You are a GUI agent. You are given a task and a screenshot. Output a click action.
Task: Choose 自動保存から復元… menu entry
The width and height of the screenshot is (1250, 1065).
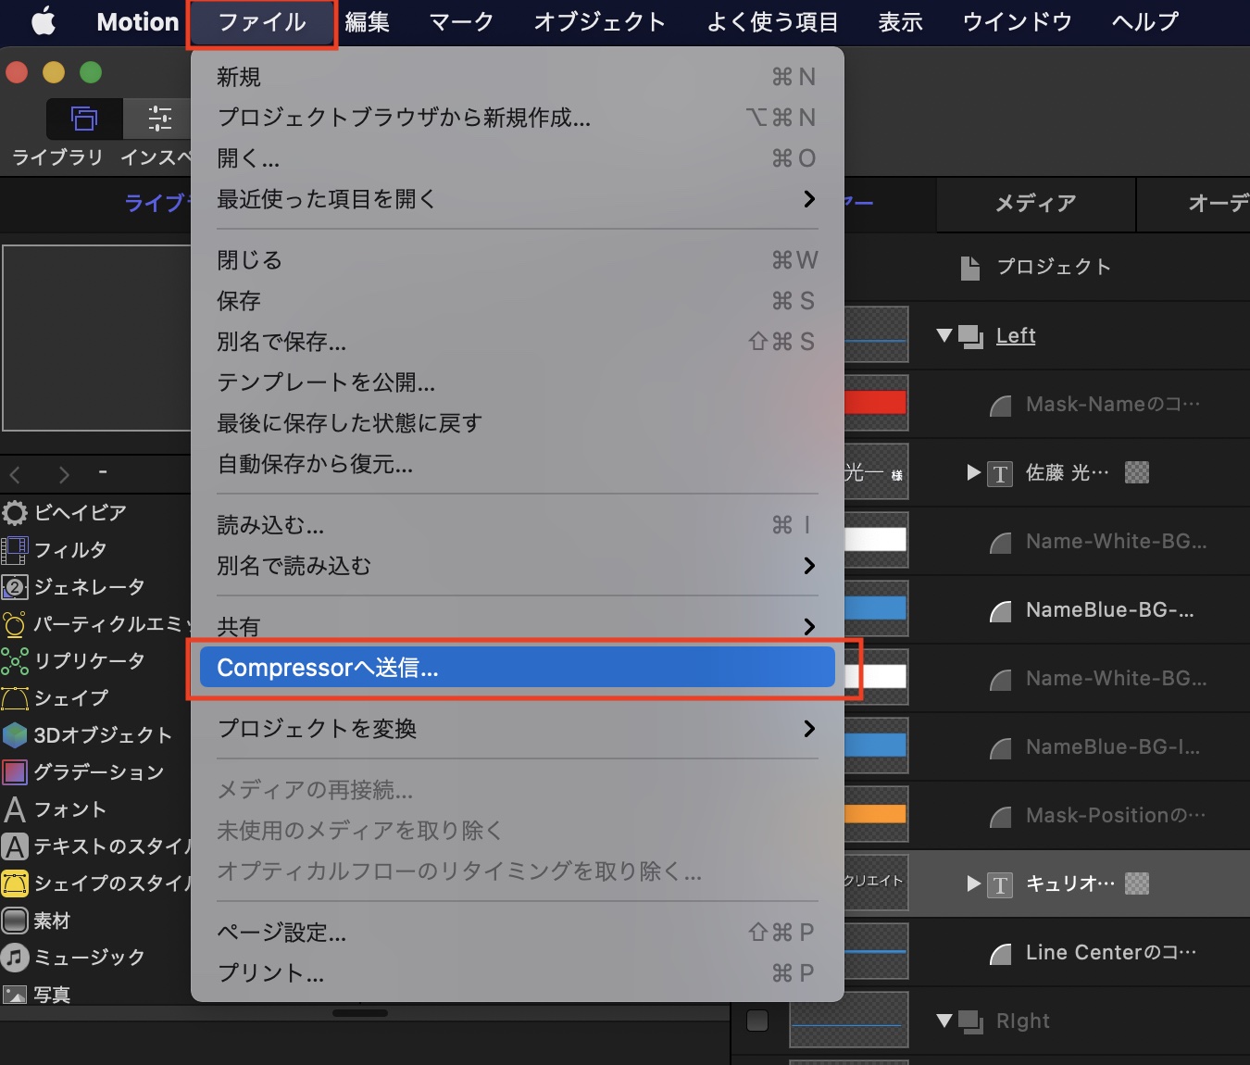tap(517, 464)
